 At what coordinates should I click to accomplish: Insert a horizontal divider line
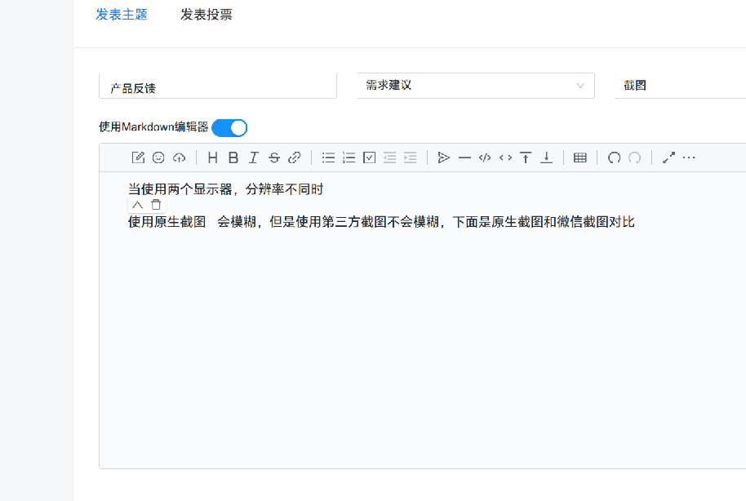tap(465, 157)
